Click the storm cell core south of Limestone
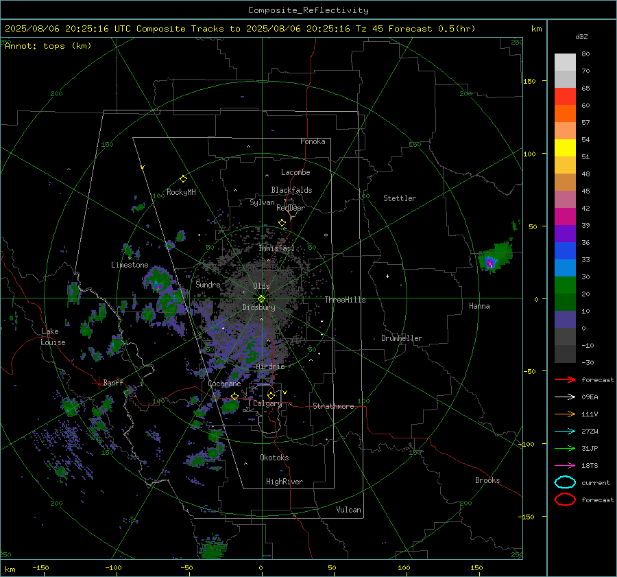The image size is (617, 577). pyautogui.click(x=158, y=287)
